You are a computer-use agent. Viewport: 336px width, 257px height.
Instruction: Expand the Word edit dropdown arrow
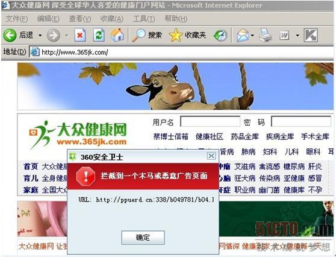click(297, 35)
